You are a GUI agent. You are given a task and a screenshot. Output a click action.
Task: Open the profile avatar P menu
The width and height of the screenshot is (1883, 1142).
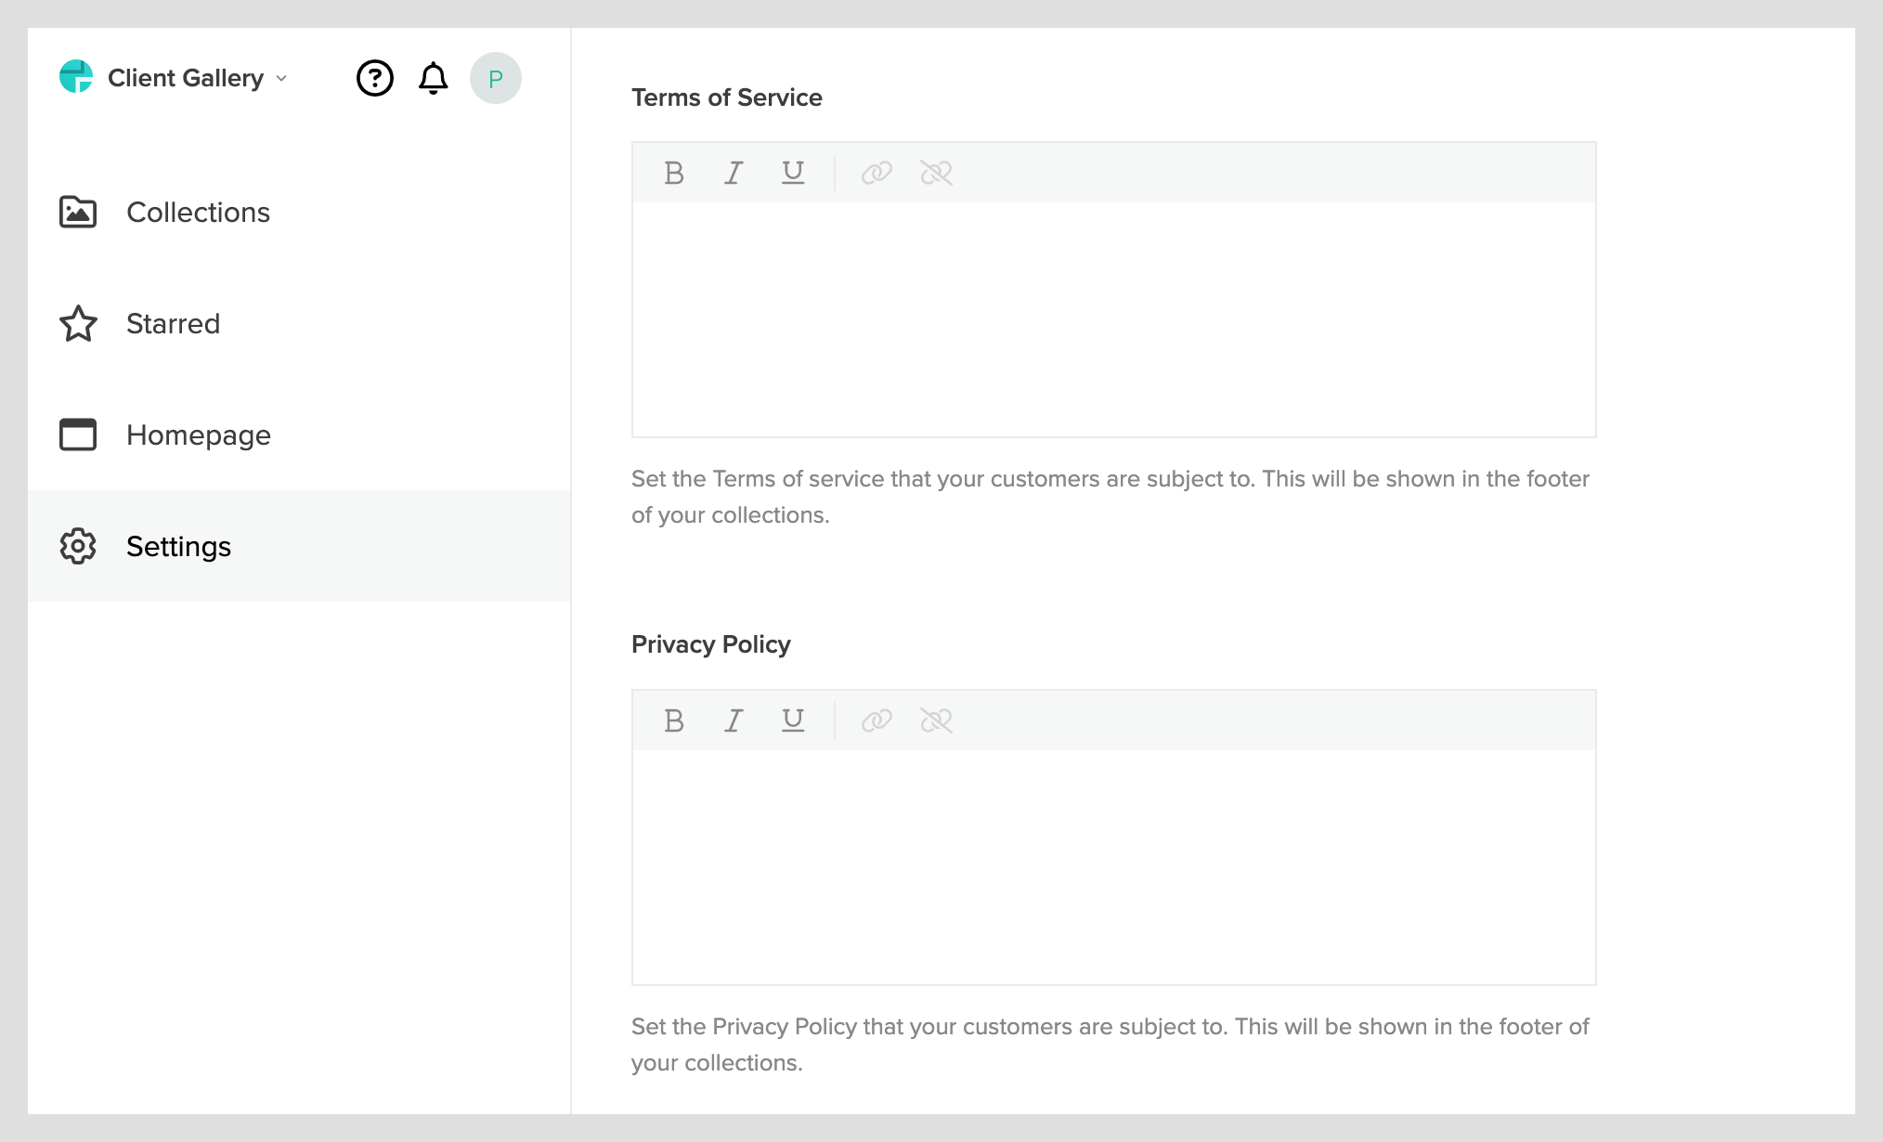[496, 78]
